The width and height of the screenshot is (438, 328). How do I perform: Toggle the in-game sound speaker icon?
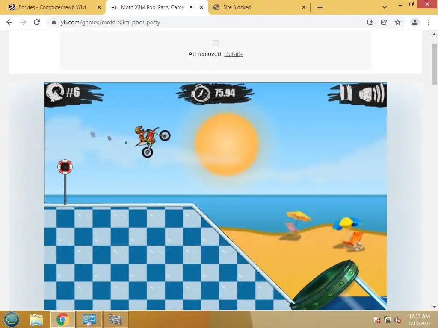tap(372, 93)
